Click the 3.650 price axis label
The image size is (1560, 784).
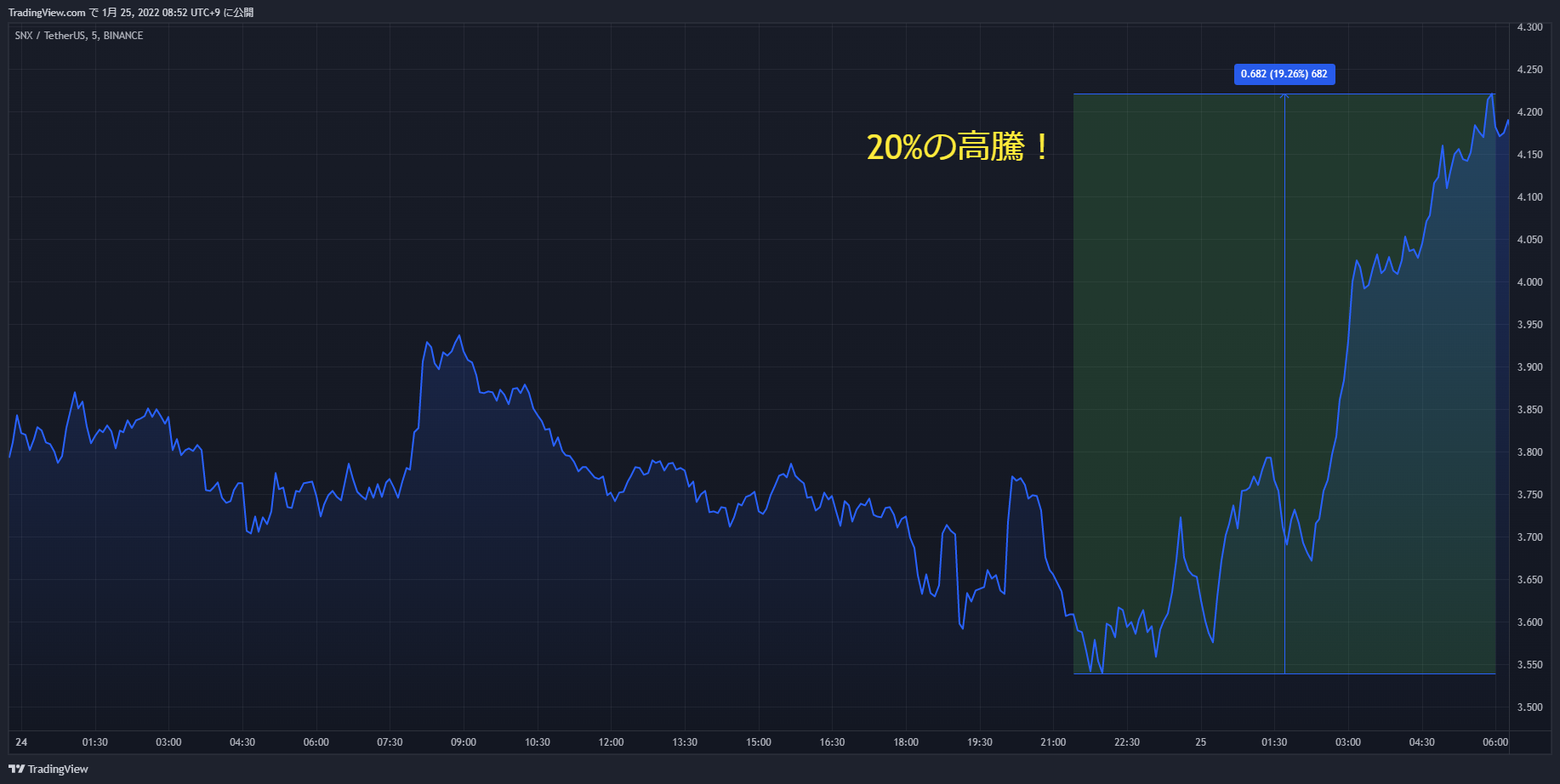pyautogui.click(x=1529, y=580)
